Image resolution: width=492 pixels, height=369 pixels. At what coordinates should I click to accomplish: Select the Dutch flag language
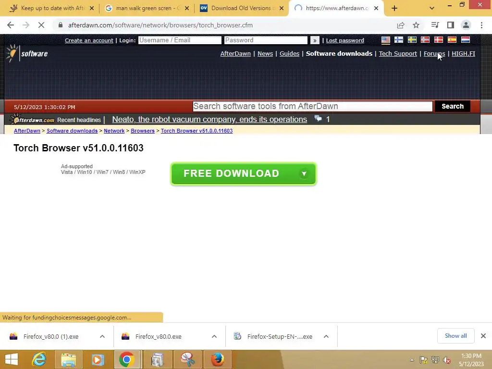(x=465, y=40)
